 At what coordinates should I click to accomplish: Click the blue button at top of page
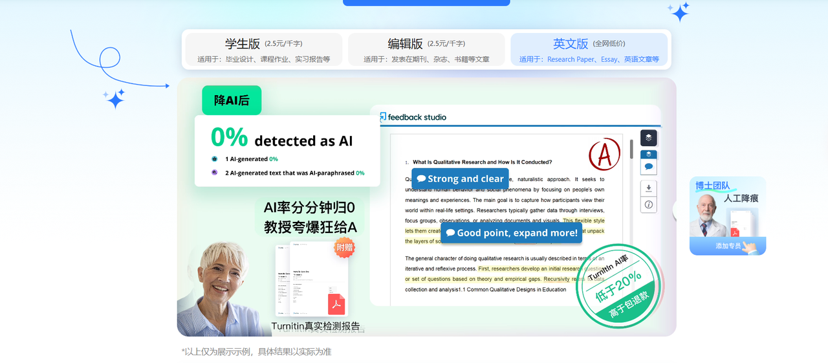[426, 3]
